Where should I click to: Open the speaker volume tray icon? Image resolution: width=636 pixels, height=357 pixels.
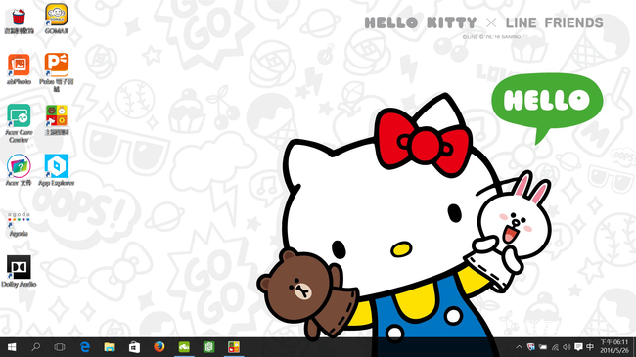pyautogui.click(x=567, y=347)
